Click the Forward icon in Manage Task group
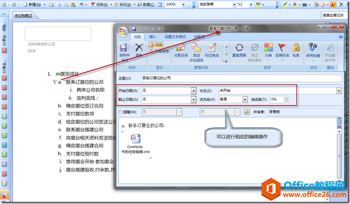The height and width of the screenshot is (204, 350). 225,60
